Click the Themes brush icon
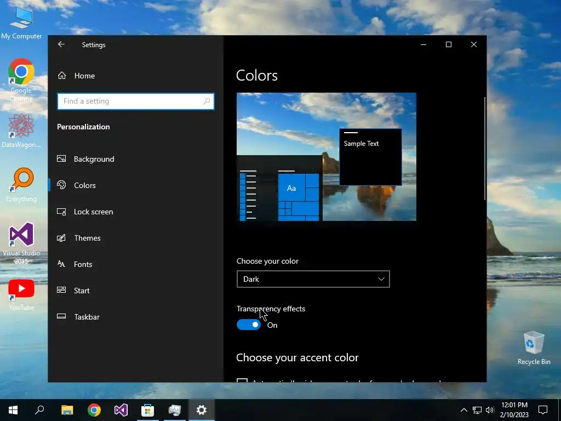Screen dimensions: 561x421 (x=61, y=238)
